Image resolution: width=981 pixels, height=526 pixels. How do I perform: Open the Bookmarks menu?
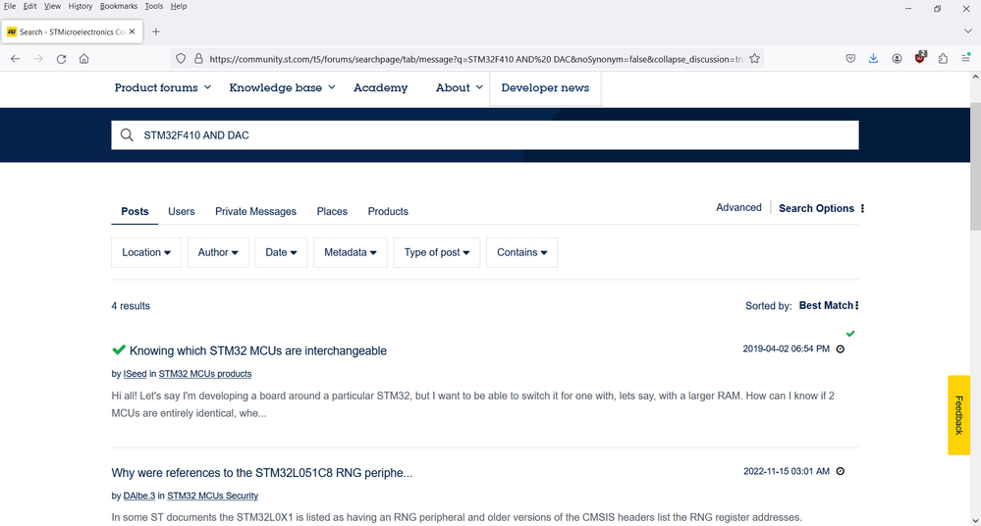[x=118, y=6]
